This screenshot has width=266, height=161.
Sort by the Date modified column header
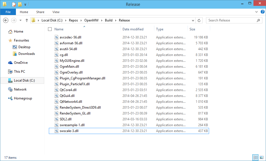[133, 29]
